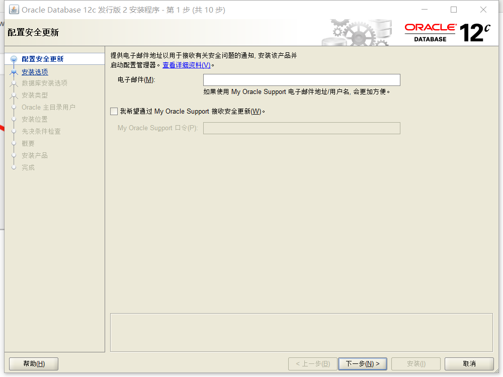Select the 配置安全更新 step in sidebar
The width and height of the screenshot is (503, 377).
click(43, 59)
